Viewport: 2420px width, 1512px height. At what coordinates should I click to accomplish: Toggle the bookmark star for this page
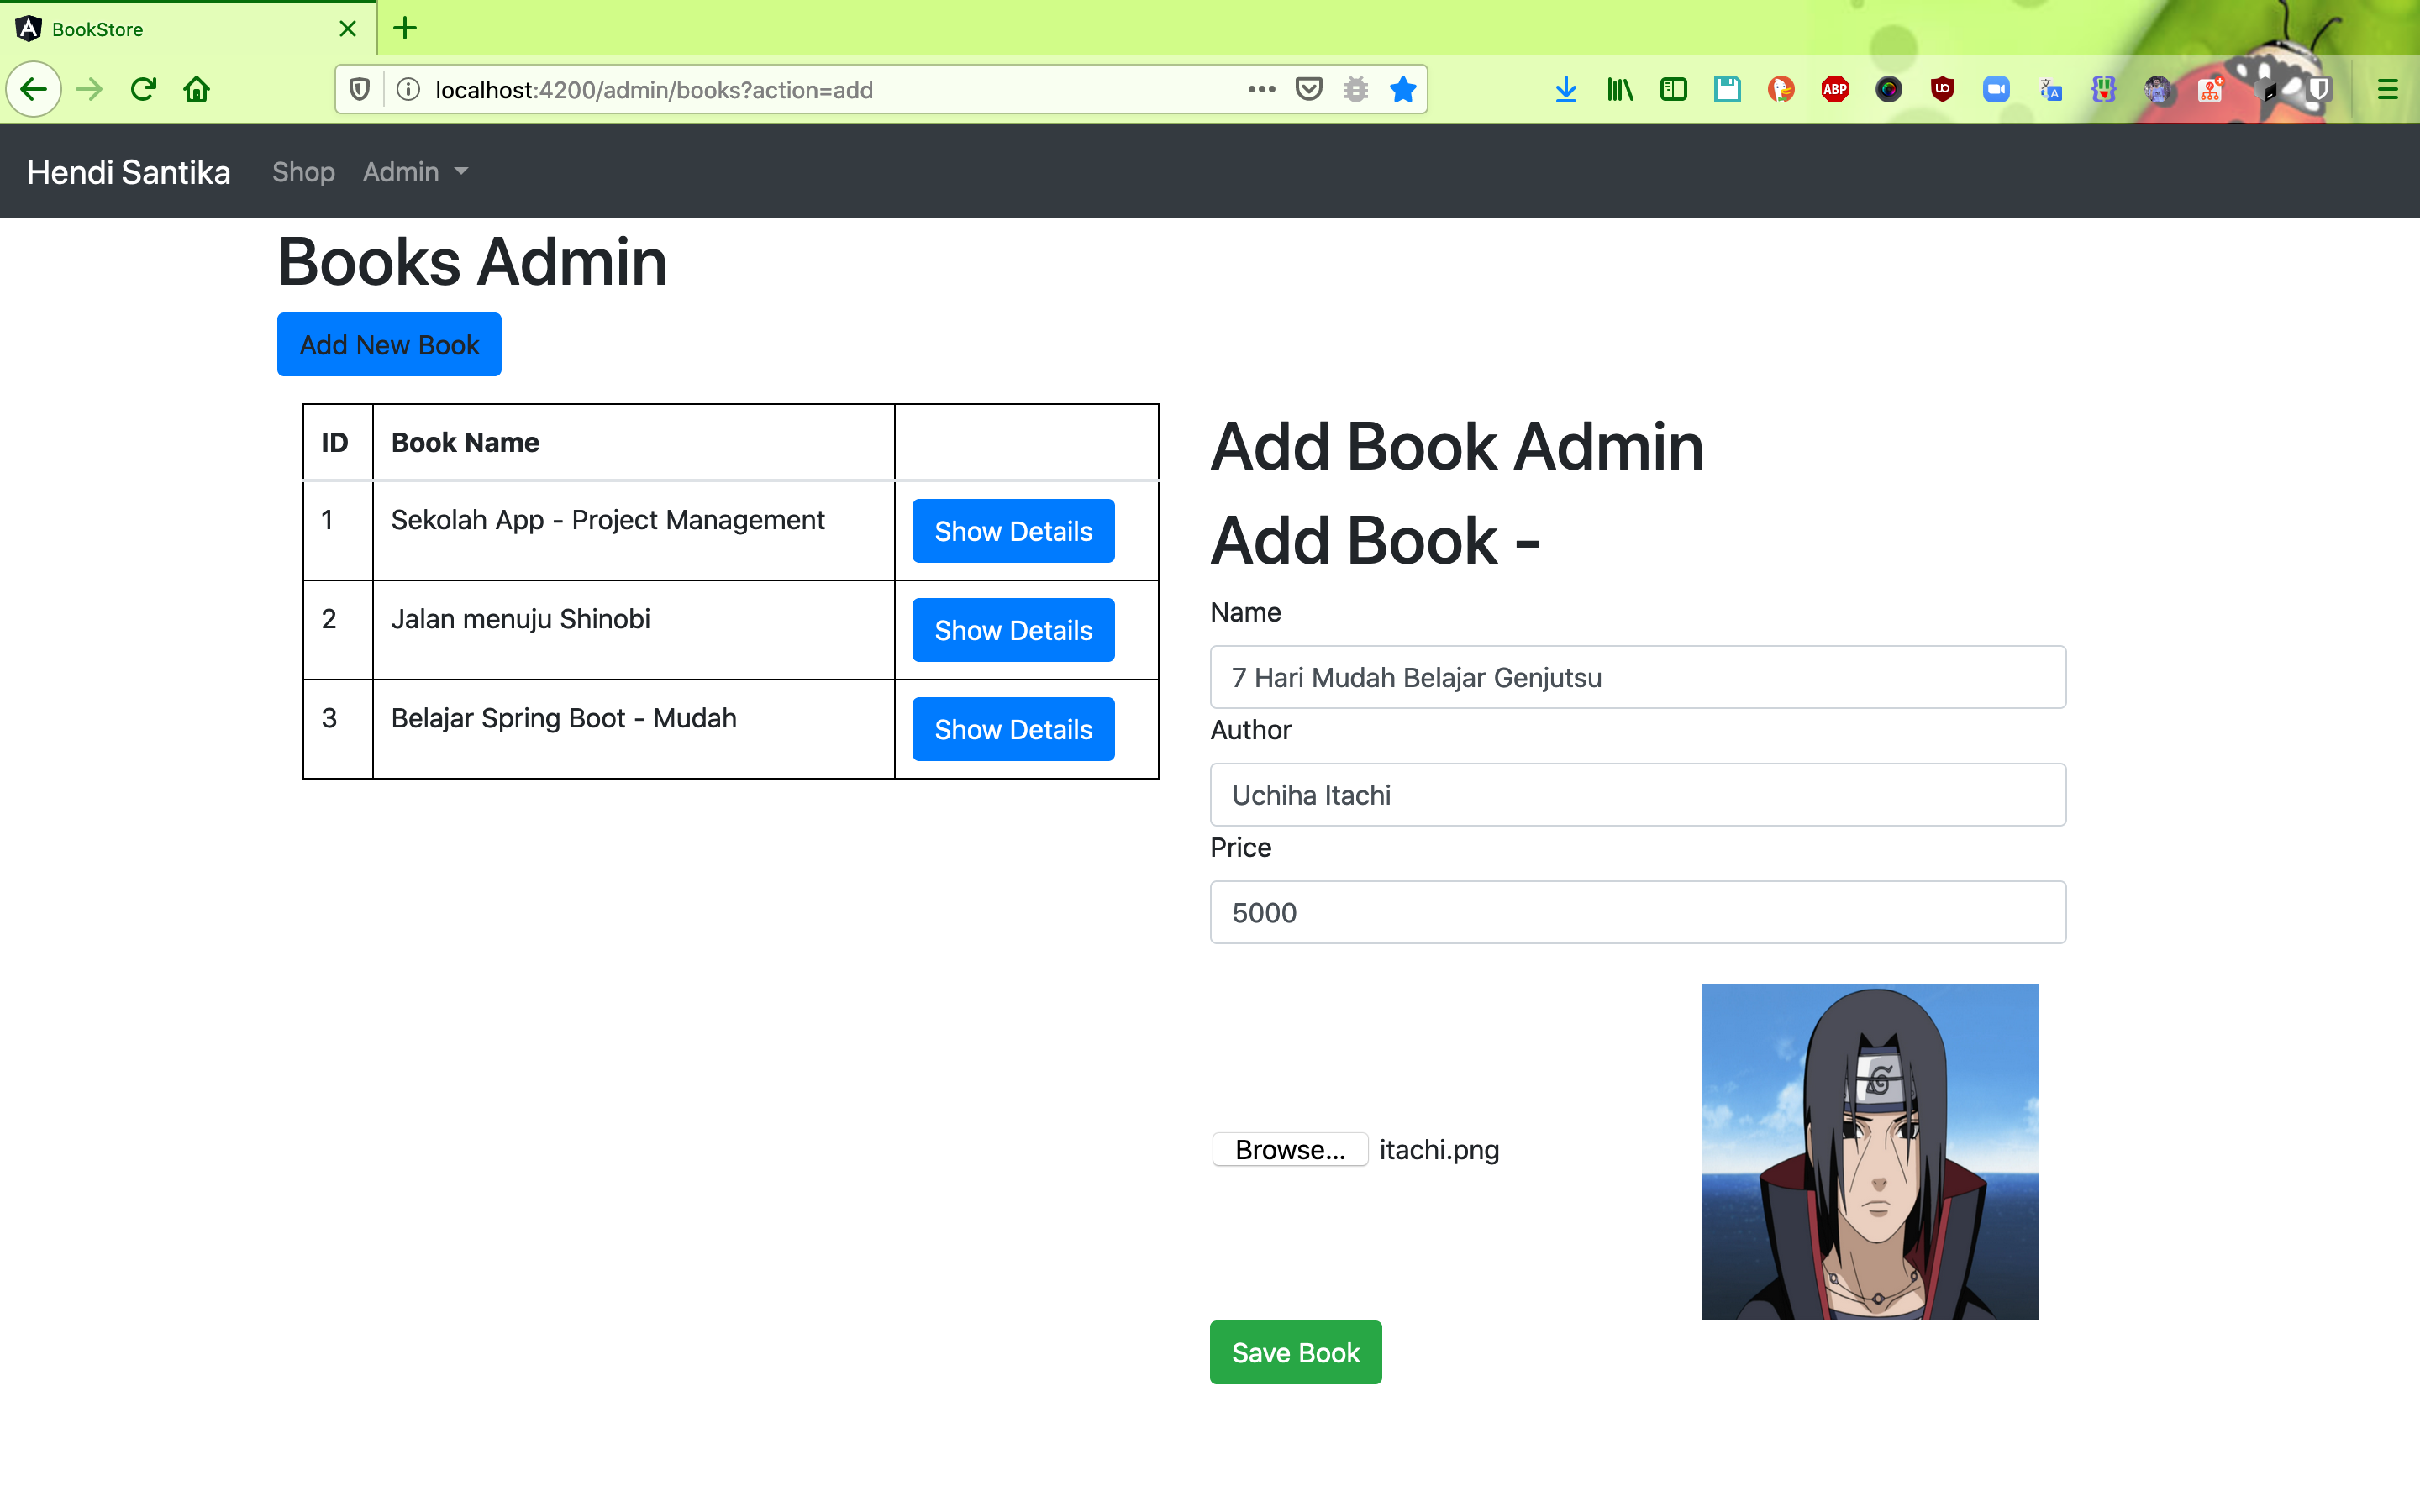[x=1403, y=90]
